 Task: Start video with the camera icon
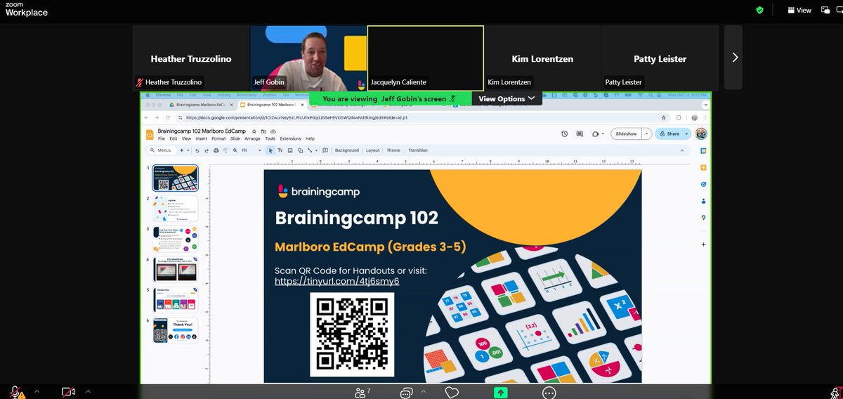(68, 392)
